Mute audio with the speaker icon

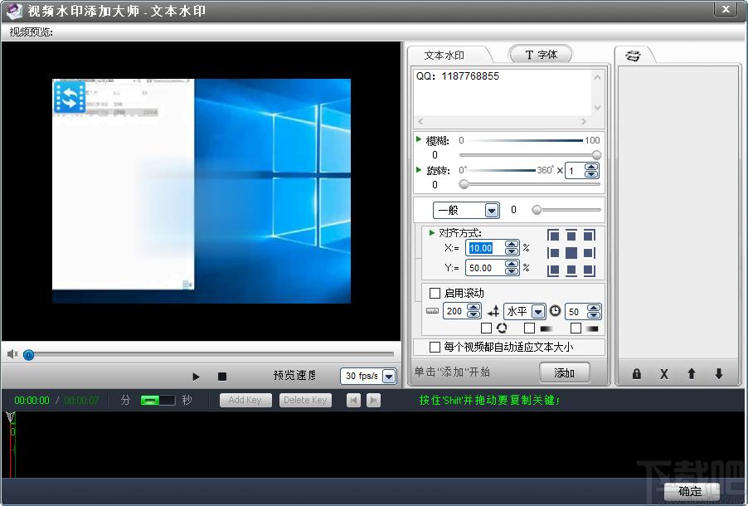click(12, 353)
